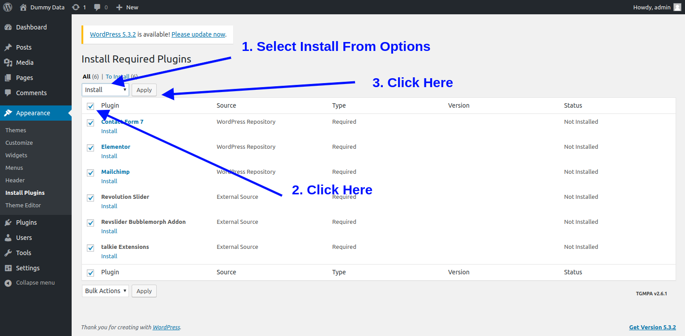Click the header Status column label
Viewport: 685px width, 336px height.
point(573,106)
